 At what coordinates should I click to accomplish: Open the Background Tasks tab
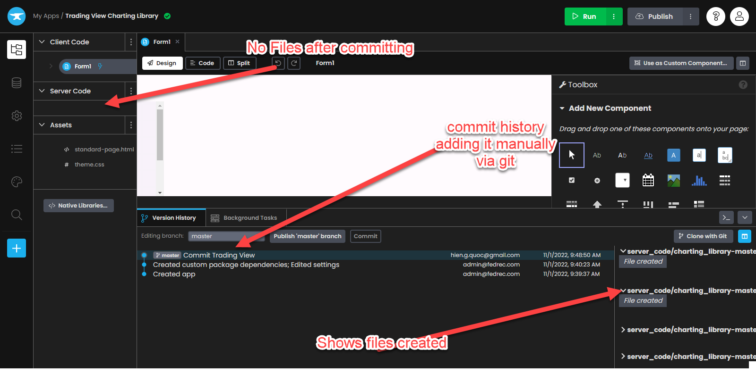pyautogui.click(x=246, y=218)
